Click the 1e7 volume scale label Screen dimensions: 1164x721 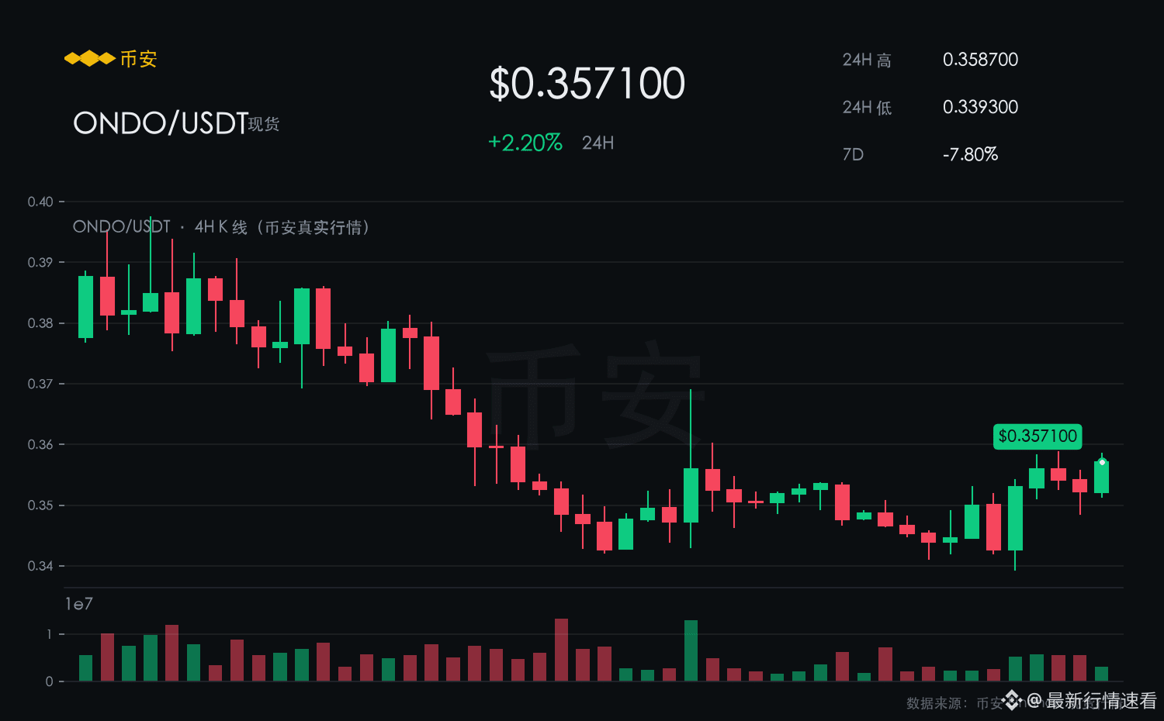tap(79, 604)
